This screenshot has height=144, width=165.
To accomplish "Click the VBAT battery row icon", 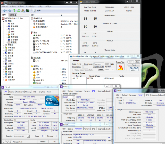I will coord(34,80).
